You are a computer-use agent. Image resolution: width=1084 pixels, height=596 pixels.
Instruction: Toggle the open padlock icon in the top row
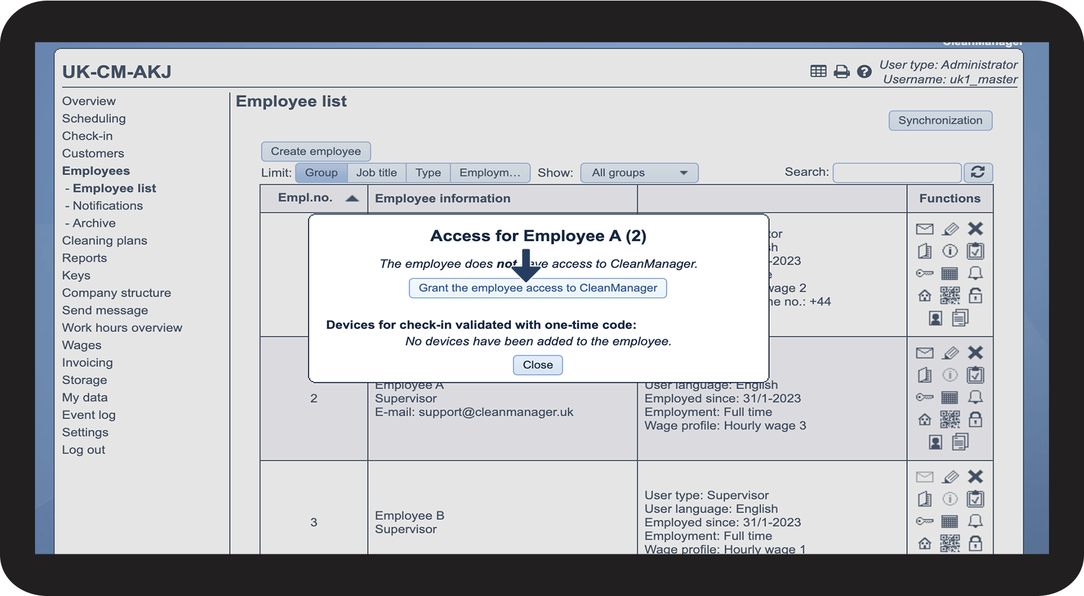click(x=975, y=295)
